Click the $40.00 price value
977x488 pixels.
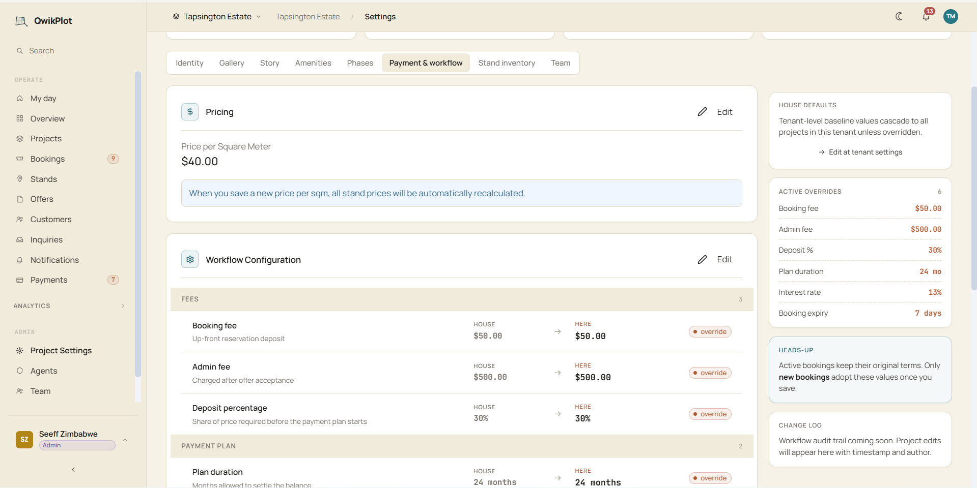pyautogui.click(x=200, y=162)
